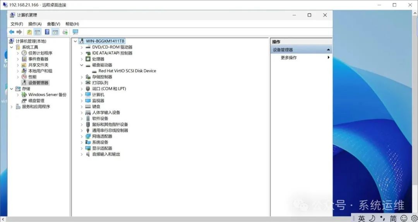Open the IME settings gear icon
The width and height of the screenshot is (418, 222).
[414, 219]
